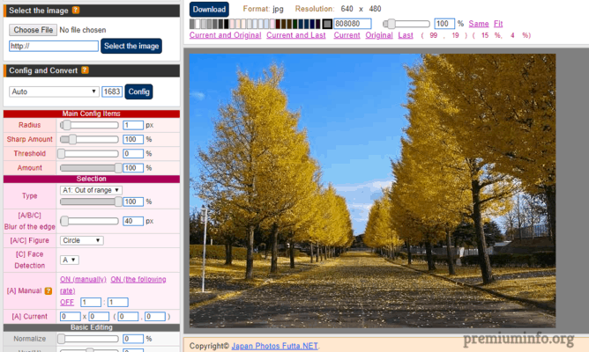This screenshot has height=352, width=589.
Task: Adjust the Normalize slider
Action: (88, 339)
